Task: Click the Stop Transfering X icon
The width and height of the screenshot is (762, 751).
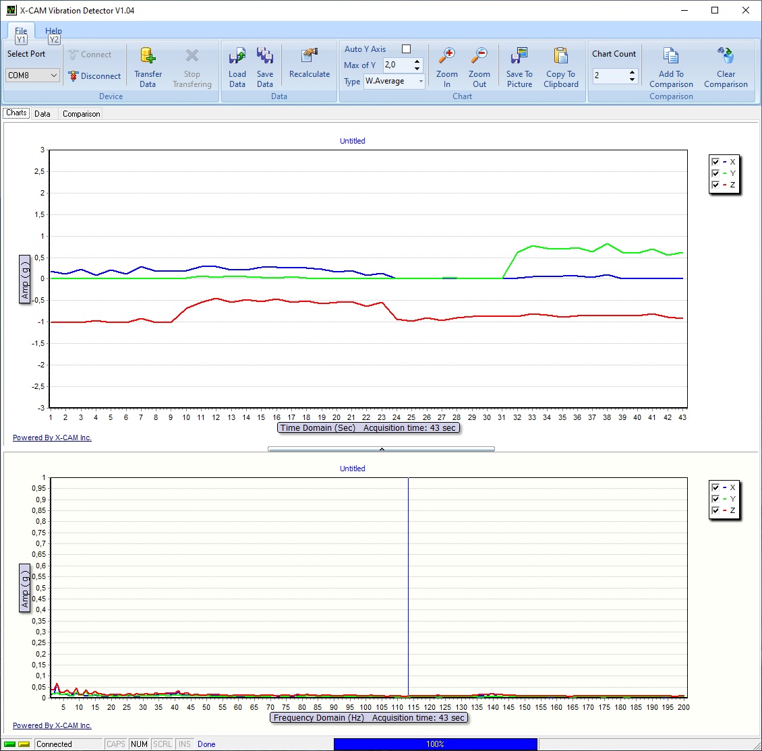Action: click(x=192, y=55)
